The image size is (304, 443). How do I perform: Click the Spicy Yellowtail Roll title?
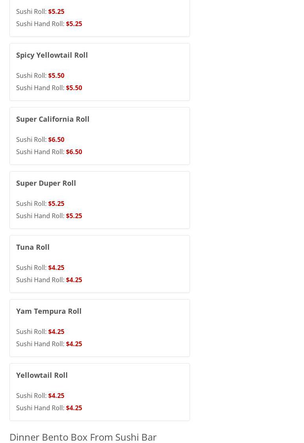52,55
